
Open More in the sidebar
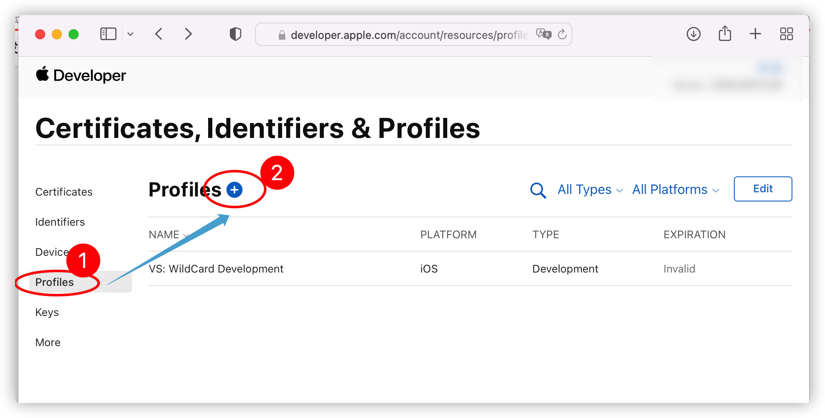pyautogui.click(x=48, y=342)
